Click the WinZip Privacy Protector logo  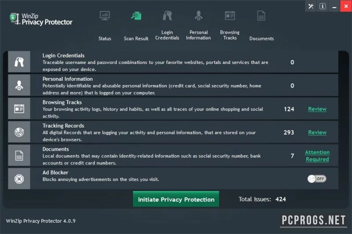(x=41, y=19)
